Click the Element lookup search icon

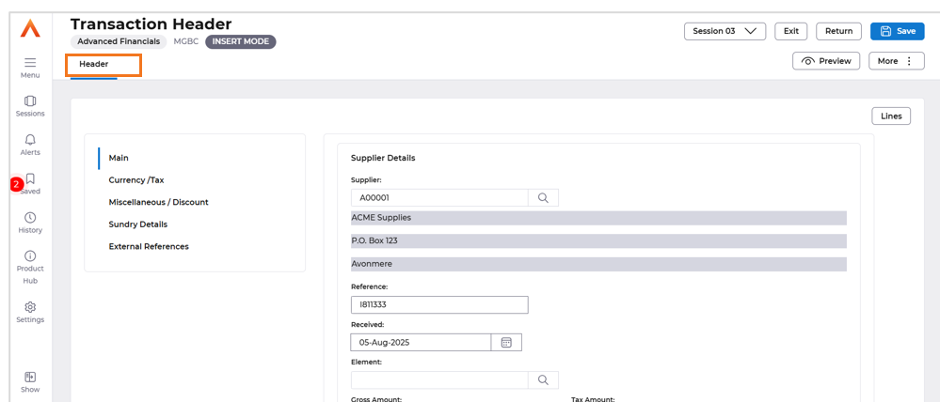(x=543, y=379)
